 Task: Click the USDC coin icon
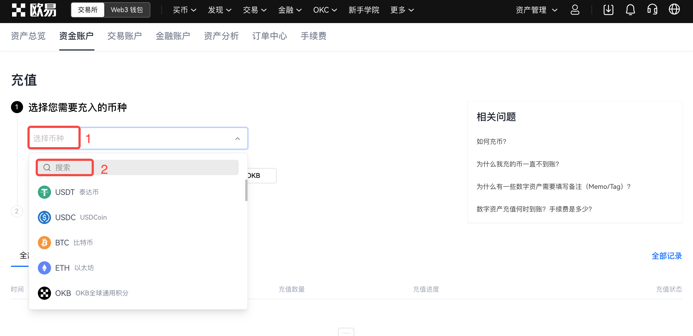44,217
